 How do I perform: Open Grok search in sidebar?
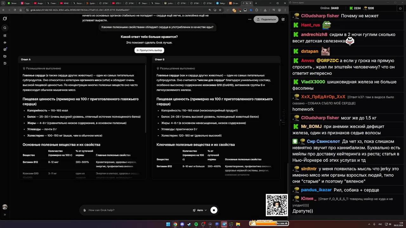[5, 28]
